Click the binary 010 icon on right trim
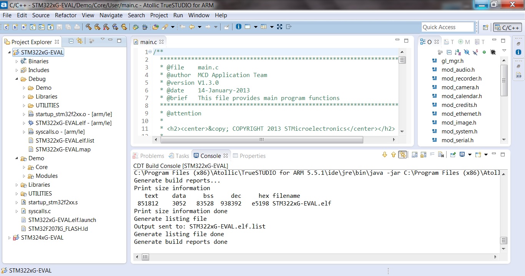 (x=518, y=75)
